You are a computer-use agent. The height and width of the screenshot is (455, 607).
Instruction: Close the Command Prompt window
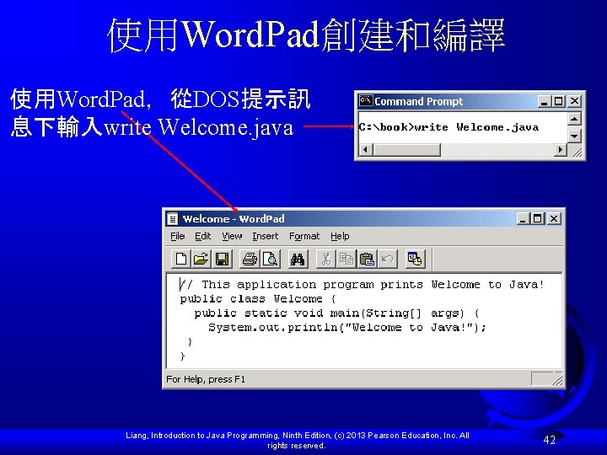[575, 101]
